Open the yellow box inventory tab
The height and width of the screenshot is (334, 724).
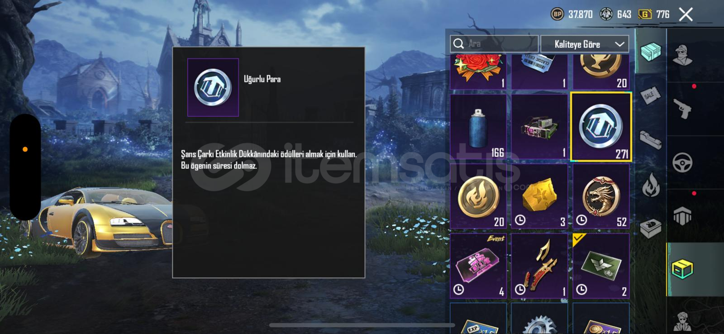(x=682, y=269)
